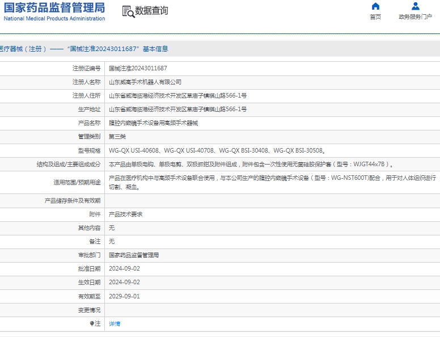The image size is (440, 337).
Task: Click the 适用范围/预期用途 row label
Action: [x=77, y=183]
